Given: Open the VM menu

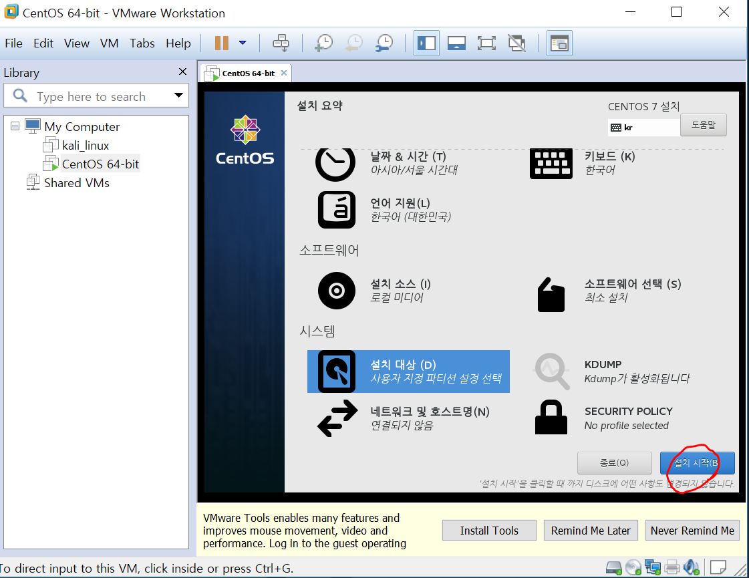Looking at the screenshot, I should pyautogui.click(x=110, y=43).
